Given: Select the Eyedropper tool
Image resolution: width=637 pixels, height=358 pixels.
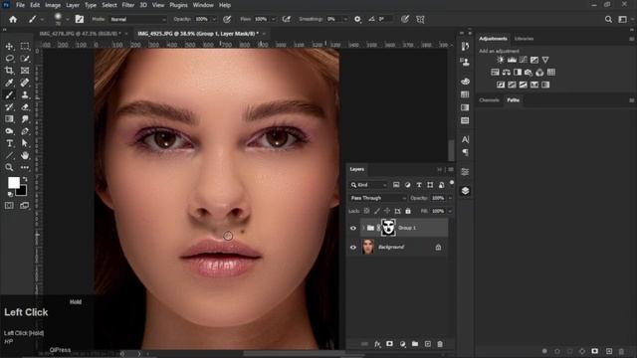Looking at the screenshot, I should pyautogui.click(x=9, y=83).
